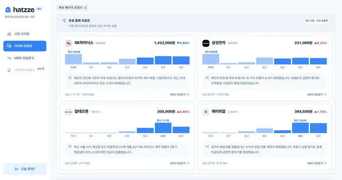The width and height of the screenshot is (342, 180).
Task: Click the AI sparkle icon in 알테오젠 summary
Action: (70, 146)
